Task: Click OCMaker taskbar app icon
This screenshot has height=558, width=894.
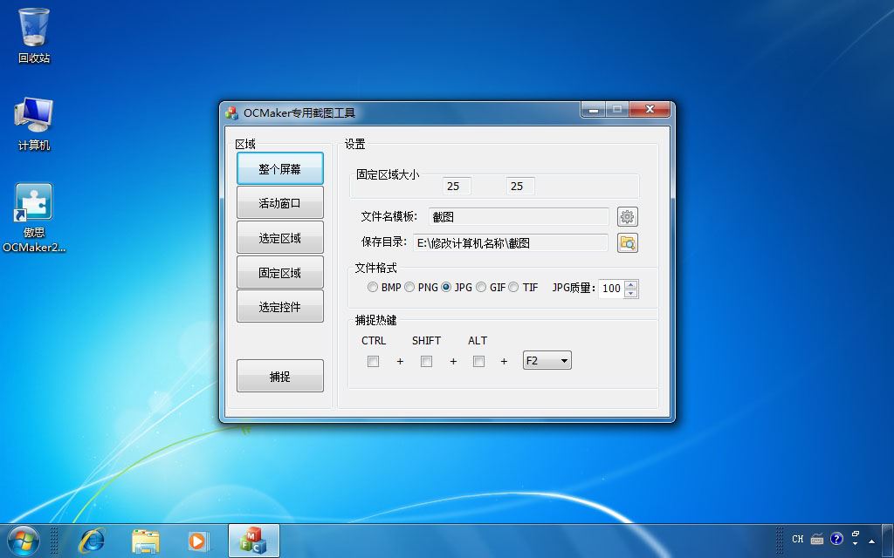Action: point(254,541)
